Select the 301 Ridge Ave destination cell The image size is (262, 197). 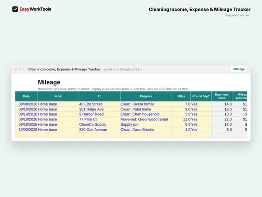pyautogui.click(x=100, y=109)
